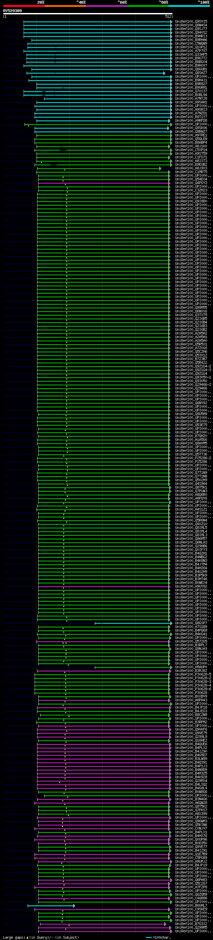Click label UniRef100_Q9U5M9
213x940 pixels.
(191, 414)
